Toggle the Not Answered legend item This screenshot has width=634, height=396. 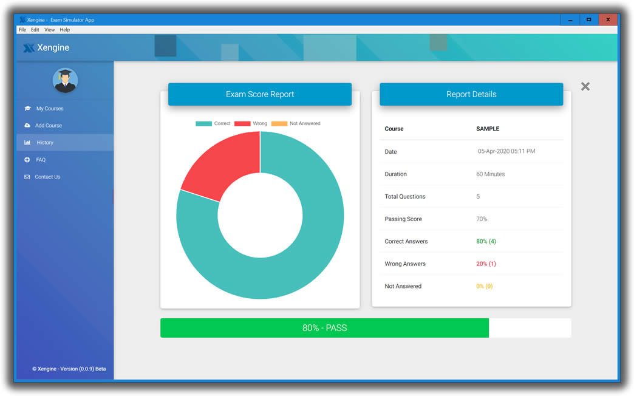coord(295,123)
